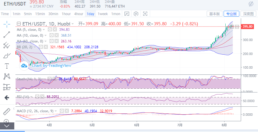
Task: Collapse the ETH/USDT legend box toggle
Action: coord(19,24)
